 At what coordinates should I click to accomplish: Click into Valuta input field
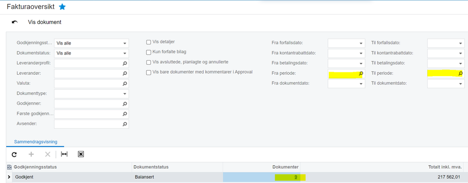pos(91,84)
